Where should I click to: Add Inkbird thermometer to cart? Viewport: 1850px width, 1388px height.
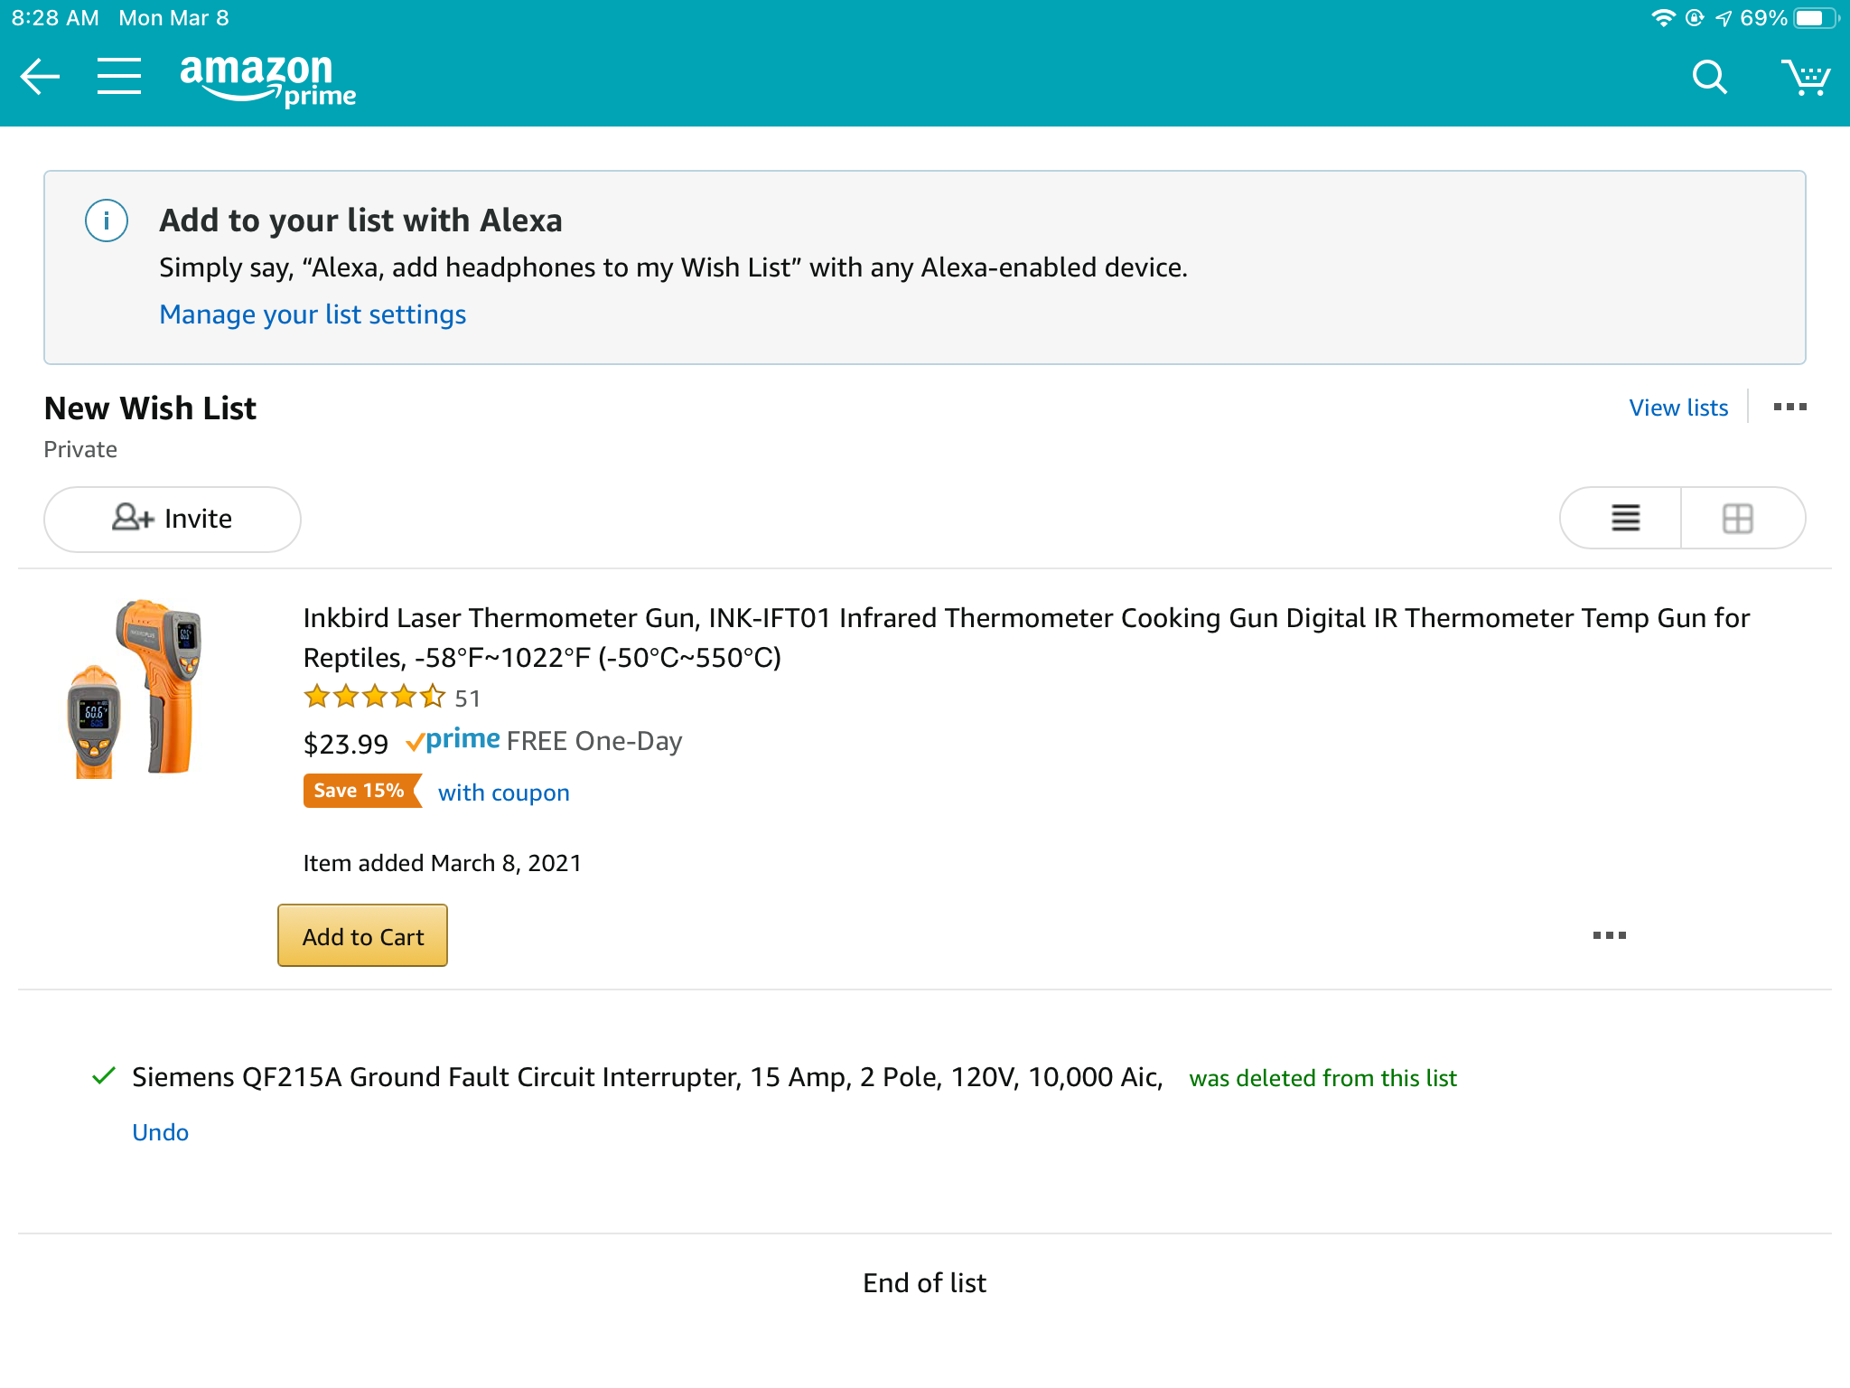(x=362, y=936)
